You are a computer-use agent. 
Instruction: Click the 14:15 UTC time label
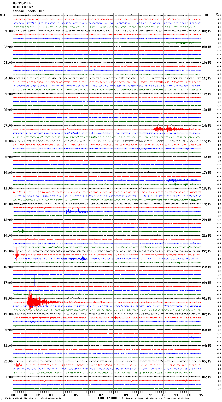point(207,126)
